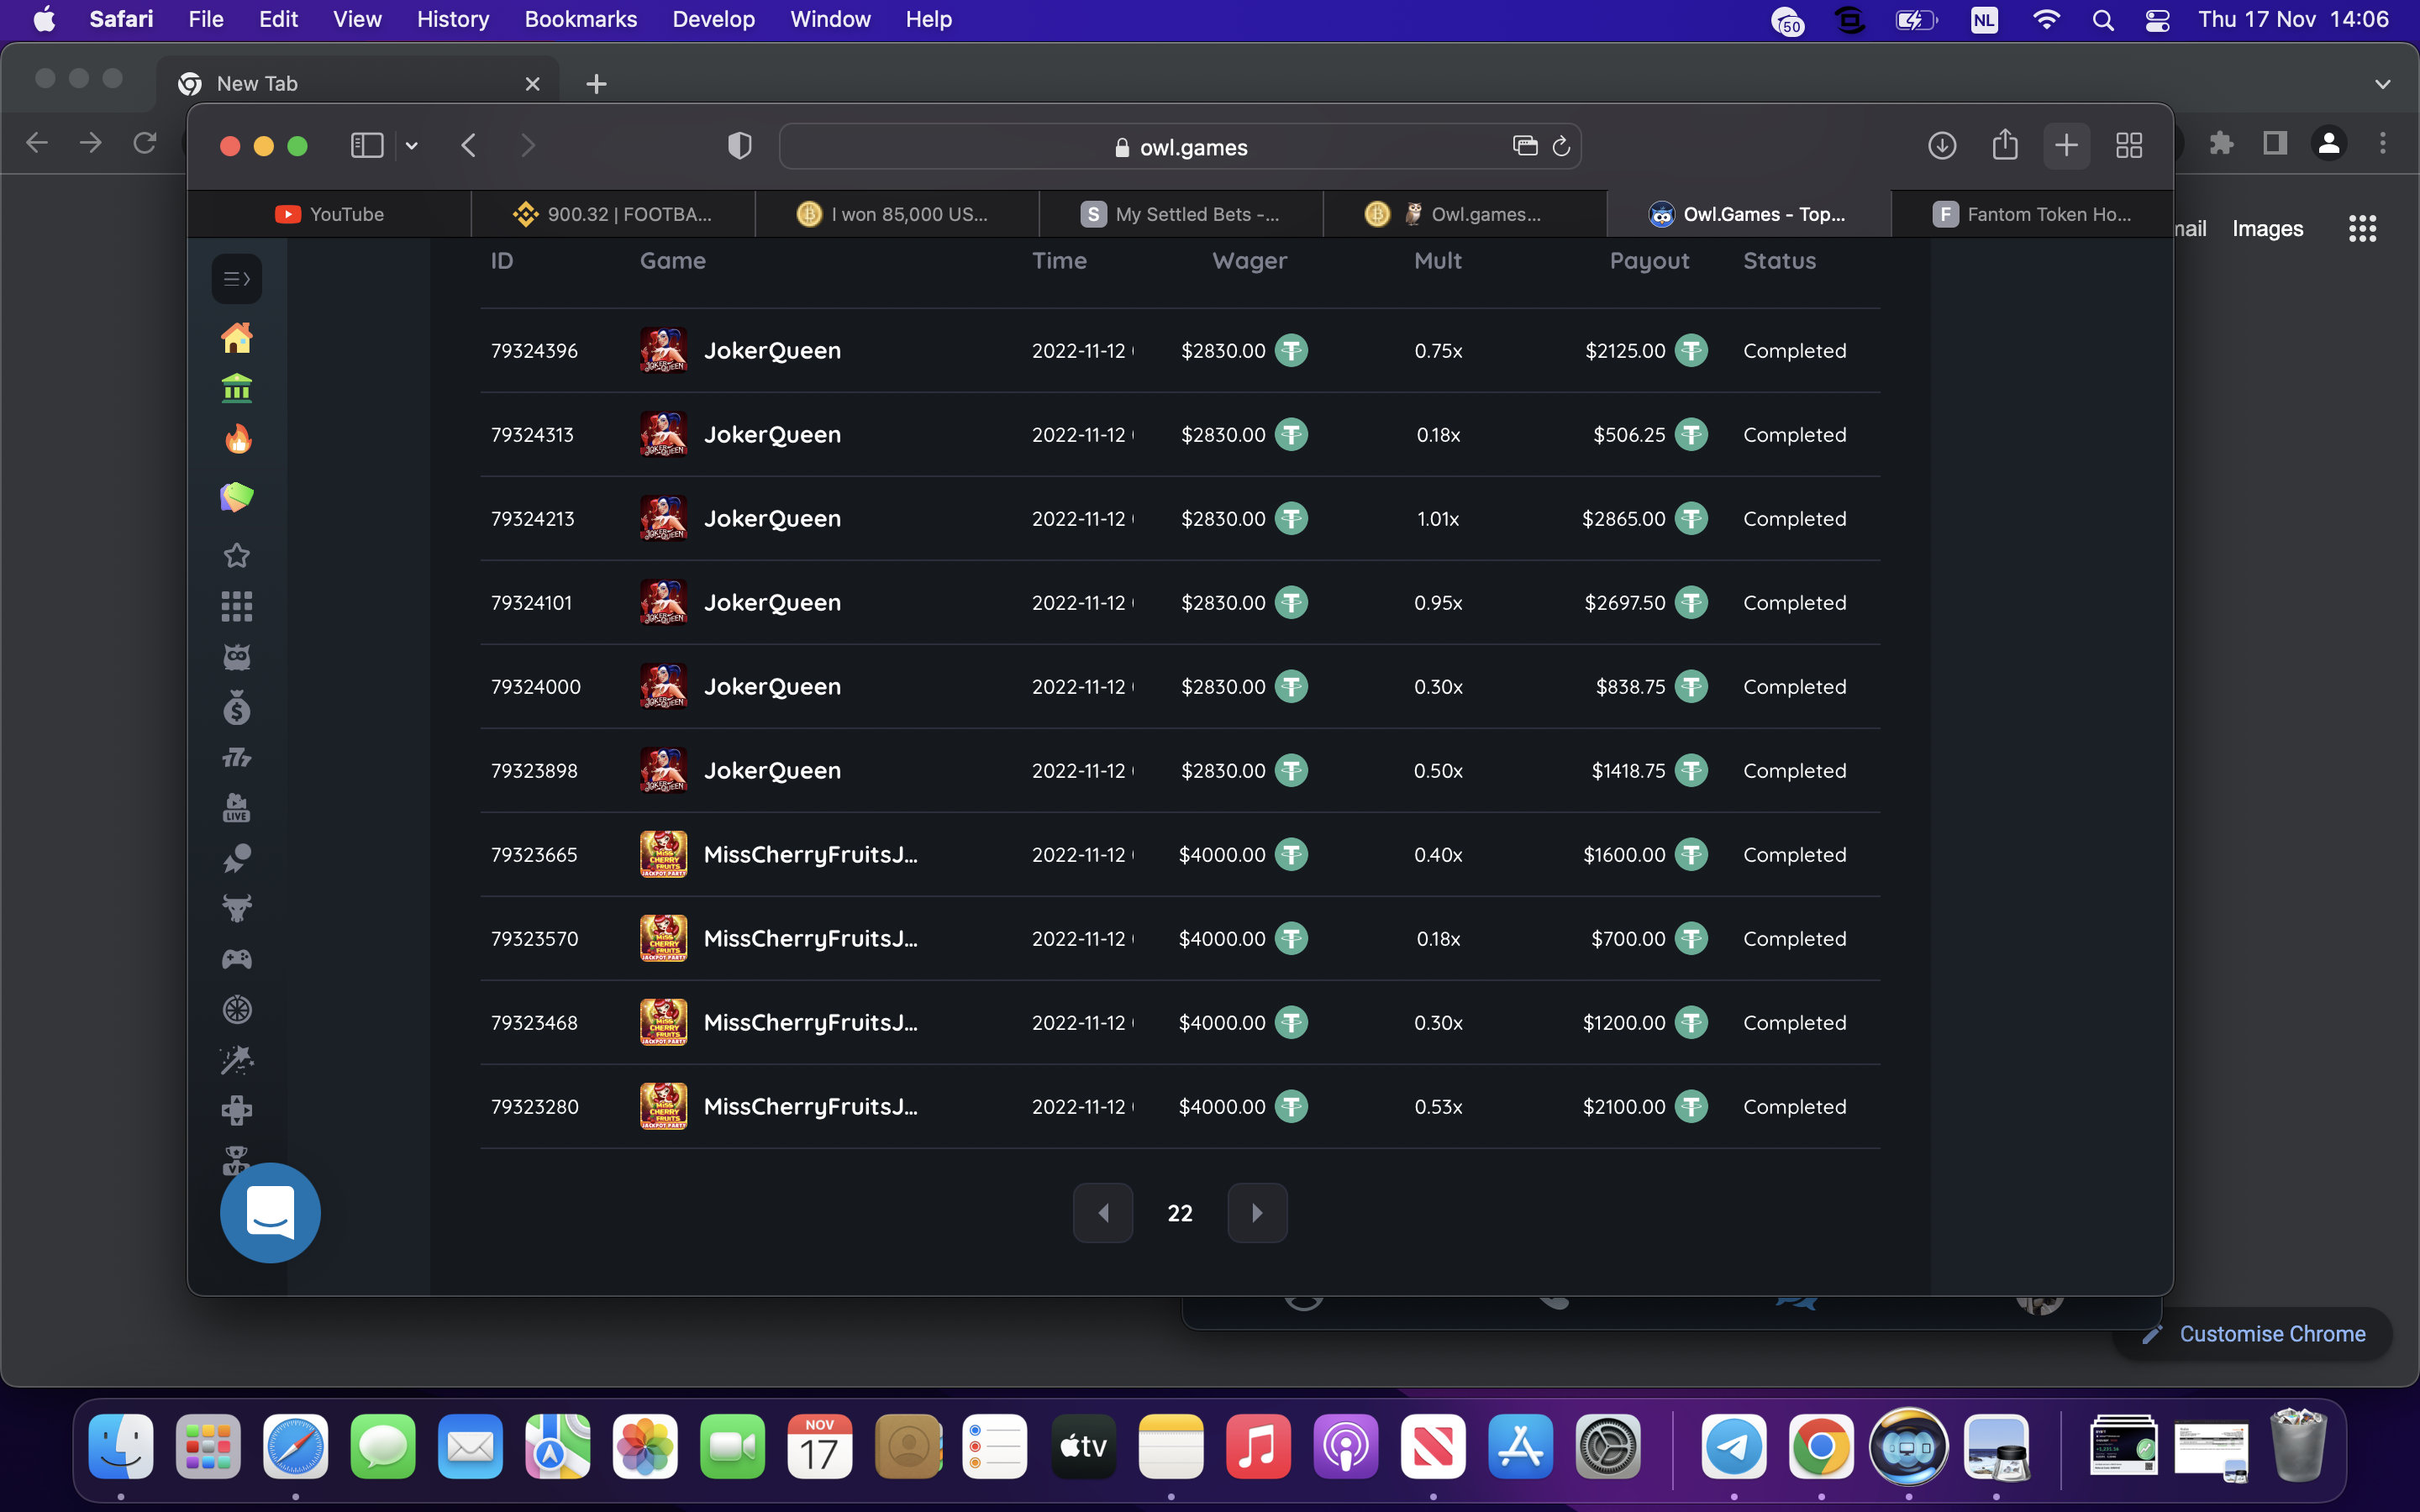The height and width of the screenshot is (1512, 2420).
Task: Open the star favorites icon in sidebar
Action: [x=237, y=555]
